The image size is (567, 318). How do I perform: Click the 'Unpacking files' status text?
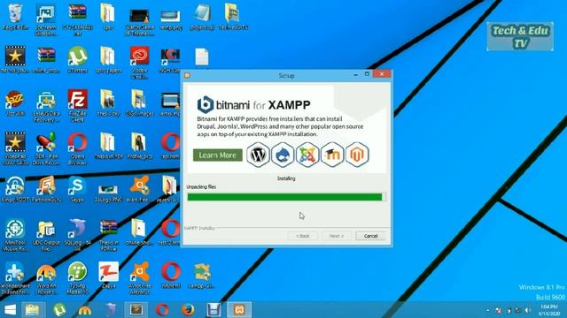click(x=201, y=186)
